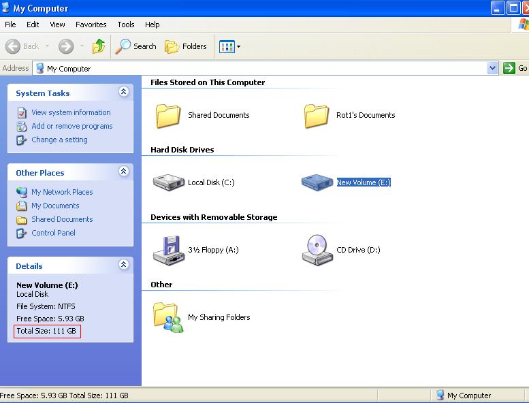
Task: Click the View system information link
Action: coord(71,112)
